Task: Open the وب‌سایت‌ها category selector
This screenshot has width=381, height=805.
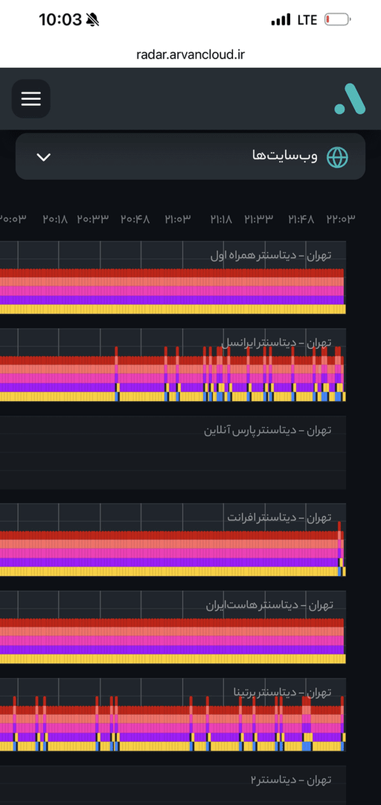Action: (x=190, y=156)
